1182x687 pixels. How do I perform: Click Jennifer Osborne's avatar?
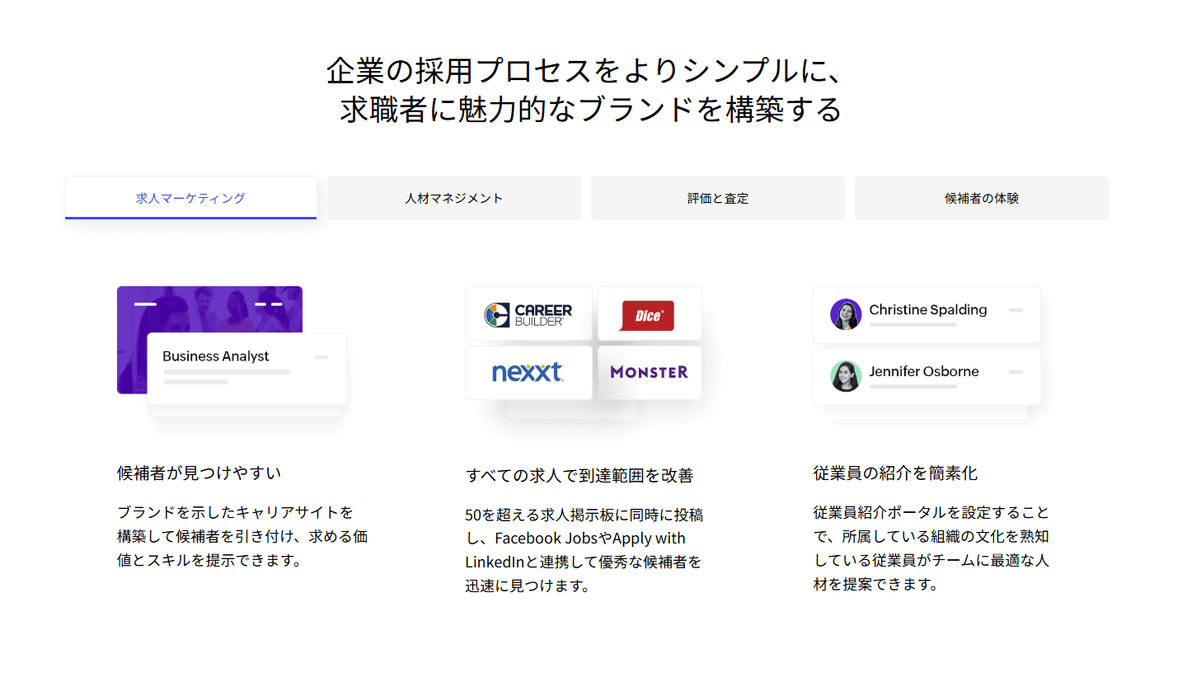[846, 376]
